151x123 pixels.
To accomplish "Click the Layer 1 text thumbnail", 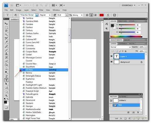I will pos(117,56).
